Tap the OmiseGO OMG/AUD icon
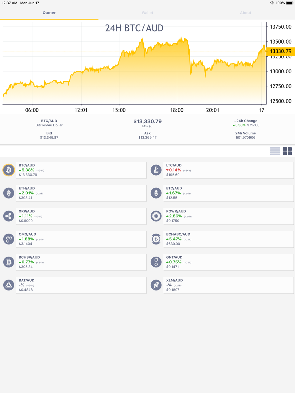295x393 pixels. click(x=9, y=239)
